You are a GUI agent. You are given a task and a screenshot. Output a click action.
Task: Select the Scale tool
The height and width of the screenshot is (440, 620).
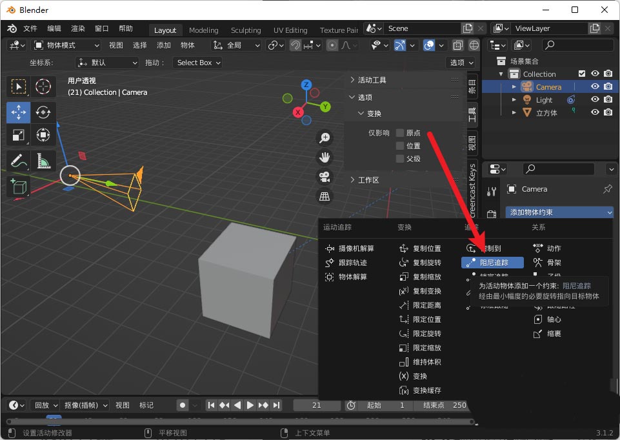(x=19, y=135)
